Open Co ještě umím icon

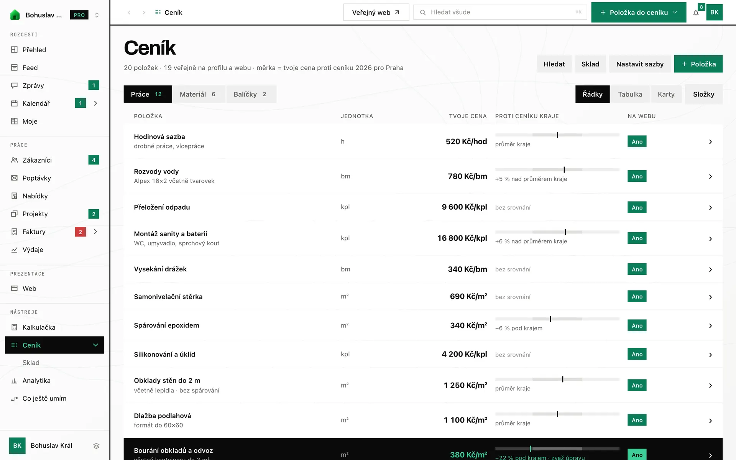(14, 399)
